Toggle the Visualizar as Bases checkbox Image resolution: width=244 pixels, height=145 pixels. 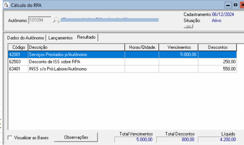[10, 138]
